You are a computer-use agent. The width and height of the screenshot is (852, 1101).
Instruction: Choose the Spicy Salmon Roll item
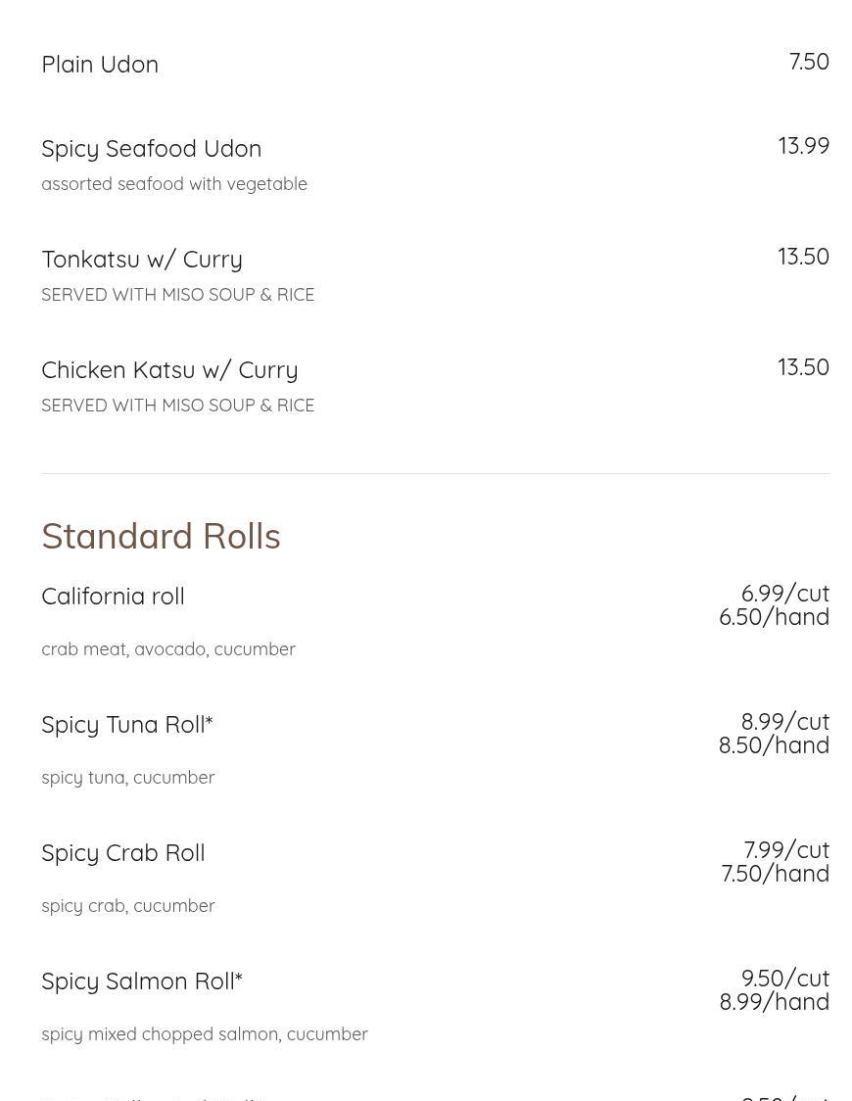point(141,981)
